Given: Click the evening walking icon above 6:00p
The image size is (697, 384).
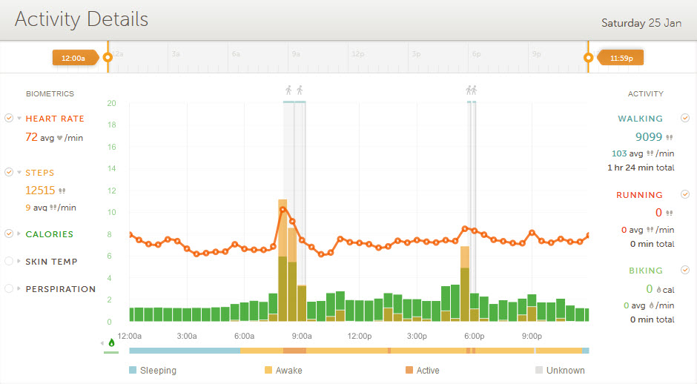Looking at the screenshot, I should click(471, 90).
